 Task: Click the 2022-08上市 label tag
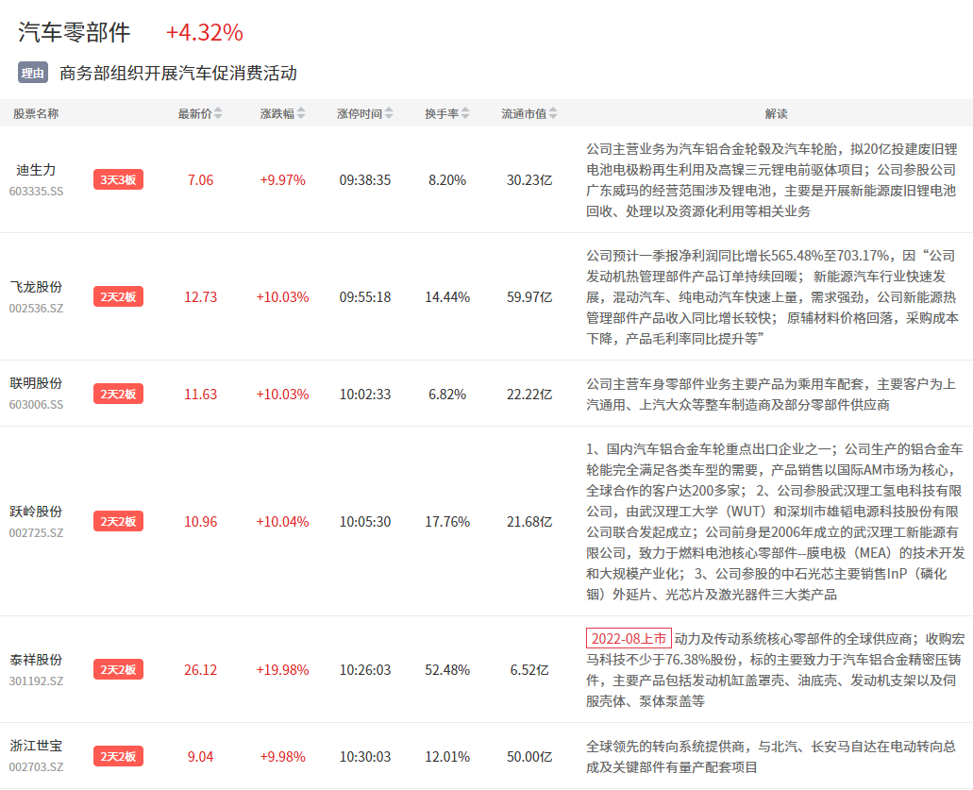tap(629, 638)
